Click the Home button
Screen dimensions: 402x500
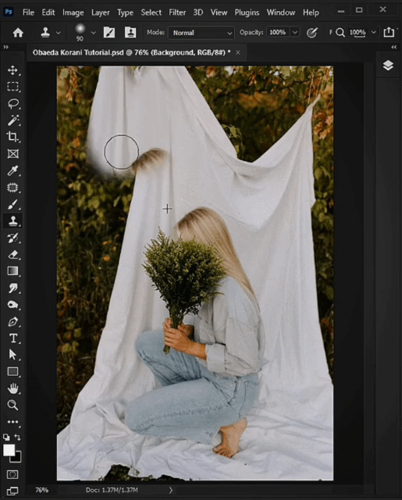(18, 33)
